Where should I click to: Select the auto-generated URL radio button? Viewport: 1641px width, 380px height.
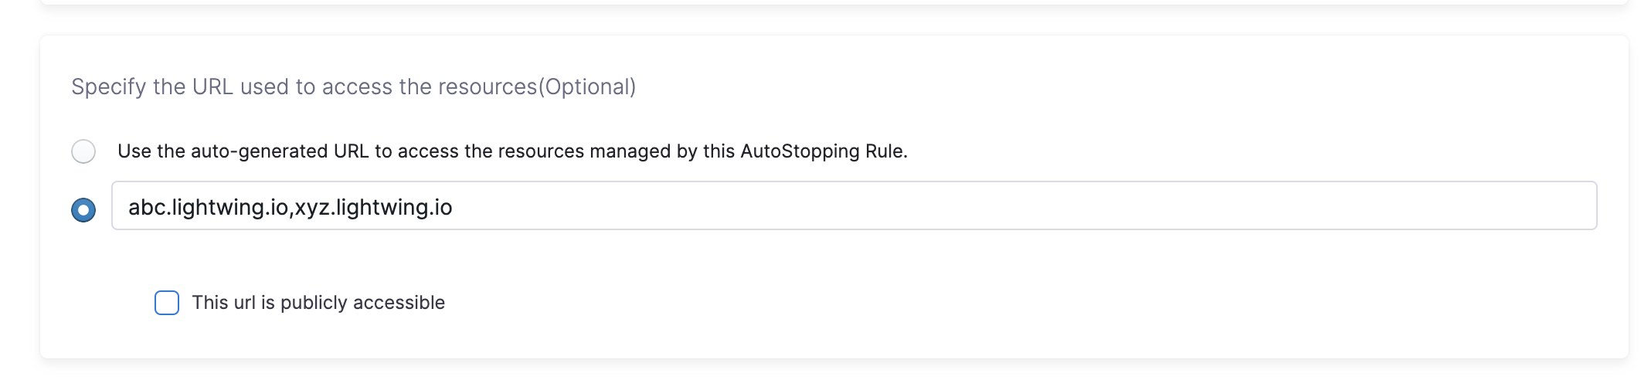tap(83, 151)
